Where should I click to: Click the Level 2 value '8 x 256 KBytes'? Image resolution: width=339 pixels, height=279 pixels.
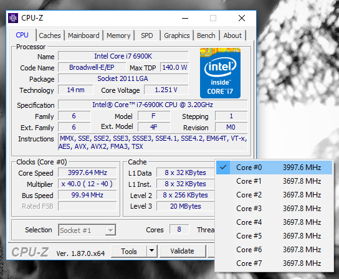185,195
